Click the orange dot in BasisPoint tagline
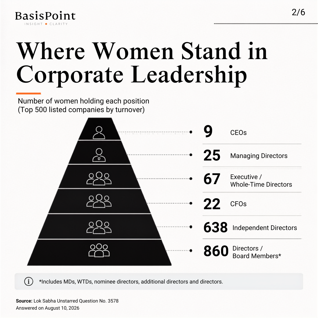 (46, 24)
